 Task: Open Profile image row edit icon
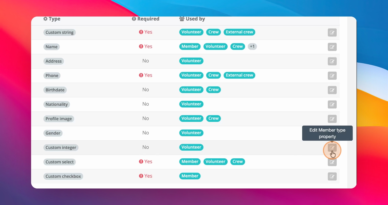[332, 119]
